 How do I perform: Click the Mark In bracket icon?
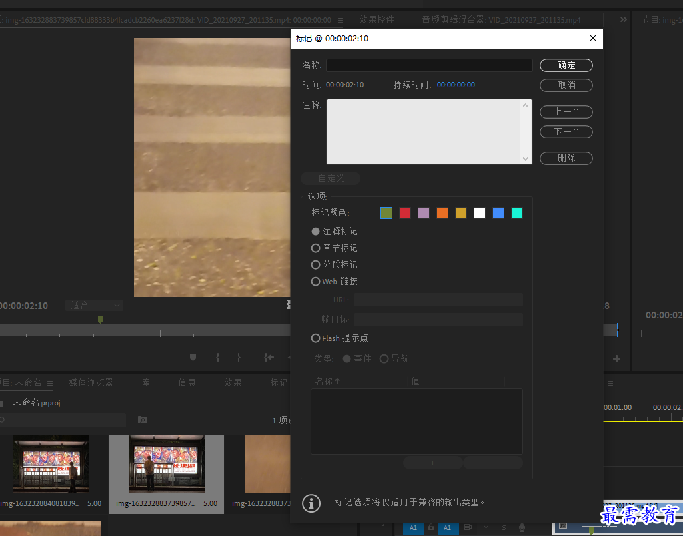pos(217,358)
